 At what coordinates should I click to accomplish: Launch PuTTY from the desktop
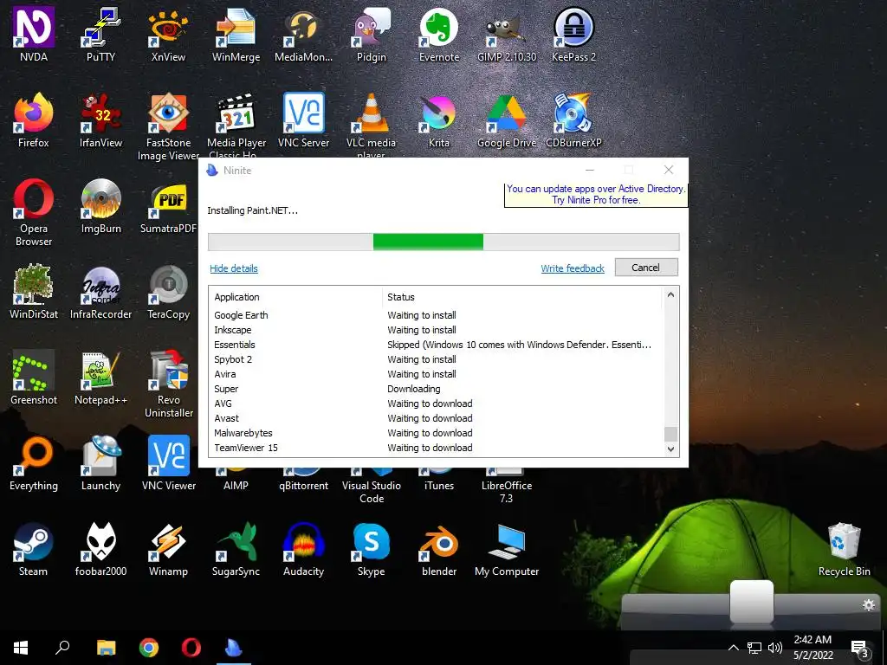coord(100,34)
